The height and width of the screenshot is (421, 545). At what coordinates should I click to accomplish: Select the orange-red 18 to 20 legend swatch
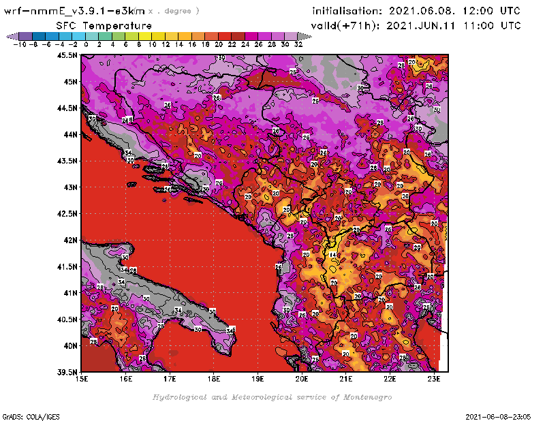(212, 36)
